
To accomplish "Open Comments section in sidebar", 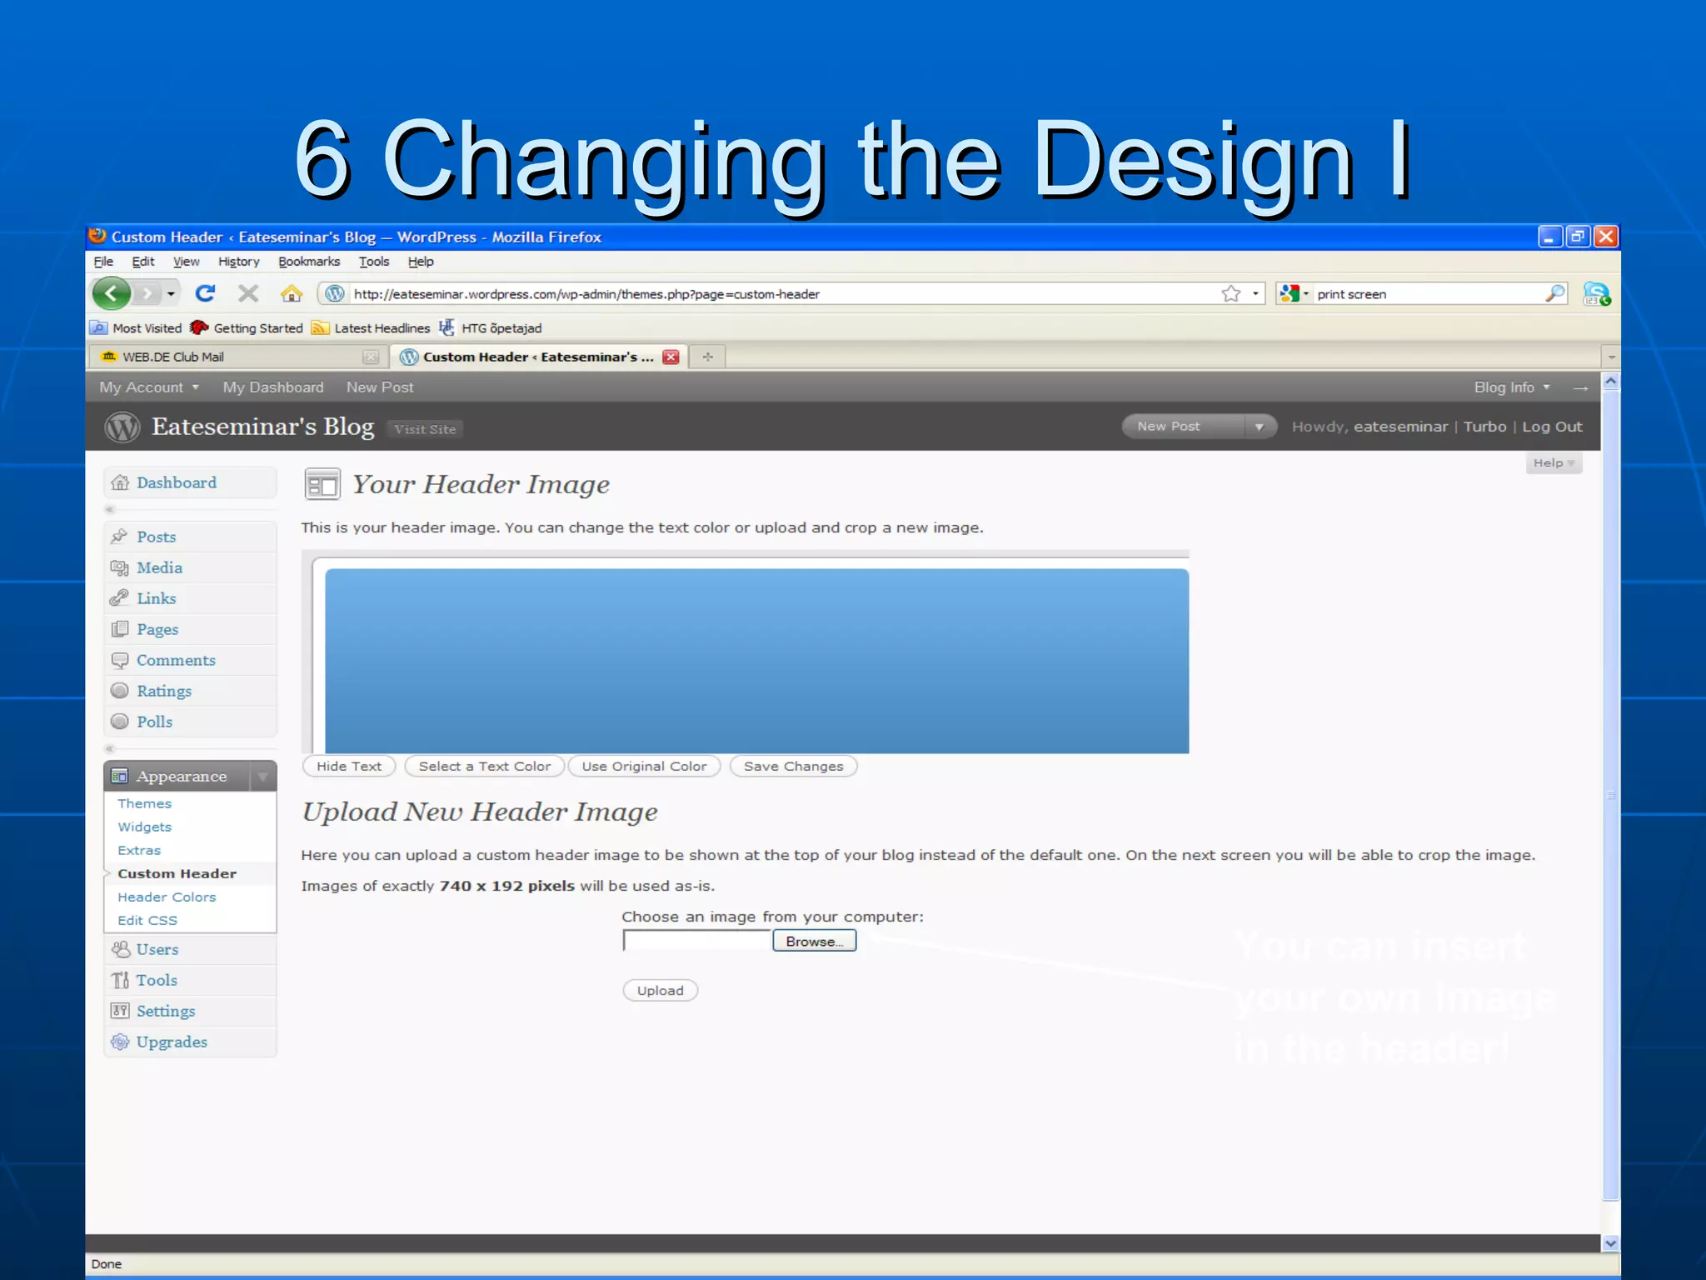I will (190, 660).
